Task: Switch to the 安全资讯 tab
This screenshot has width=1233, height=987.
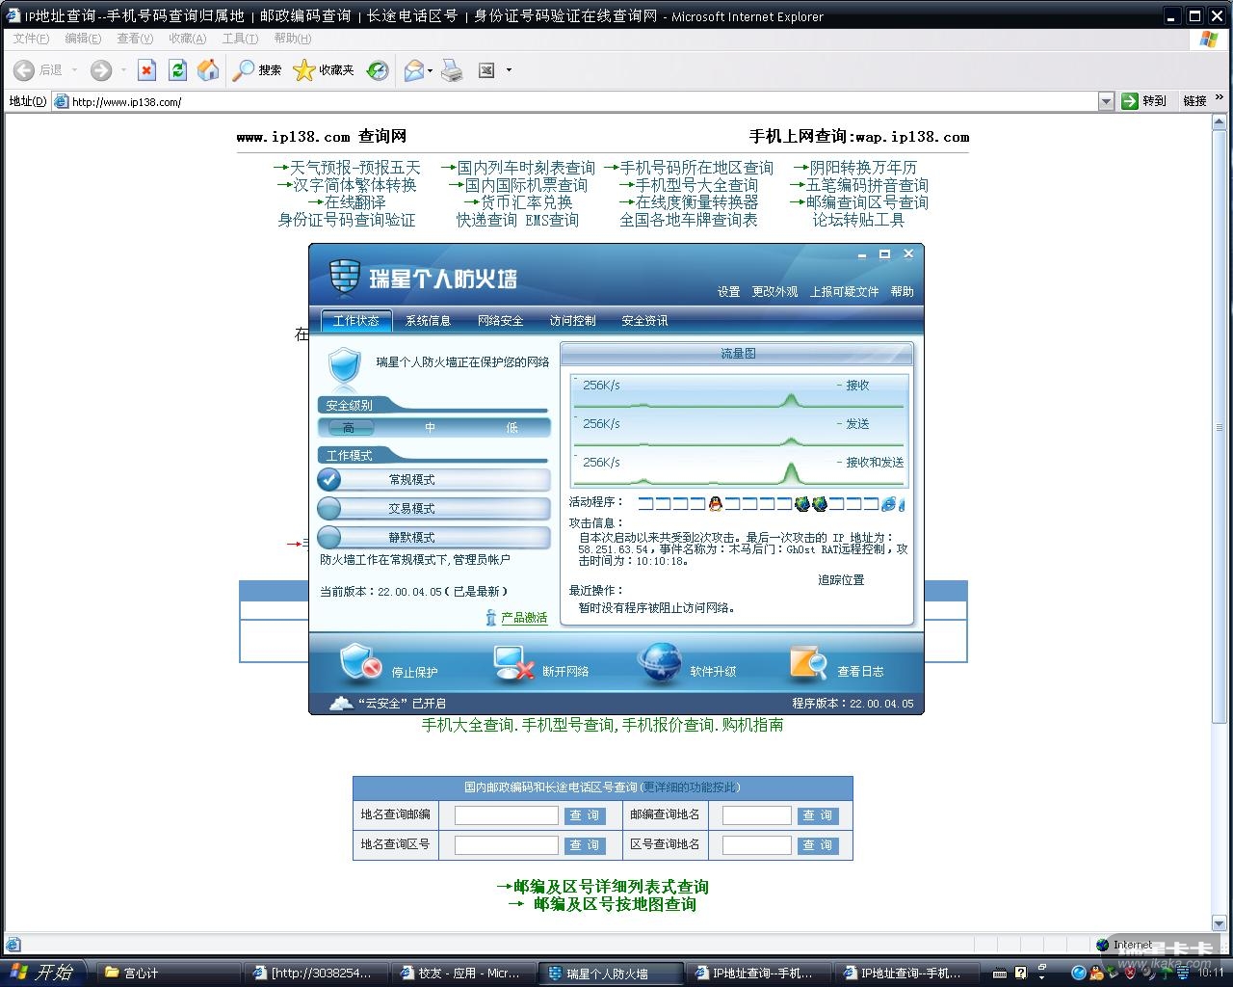Action: coord(644,321)
